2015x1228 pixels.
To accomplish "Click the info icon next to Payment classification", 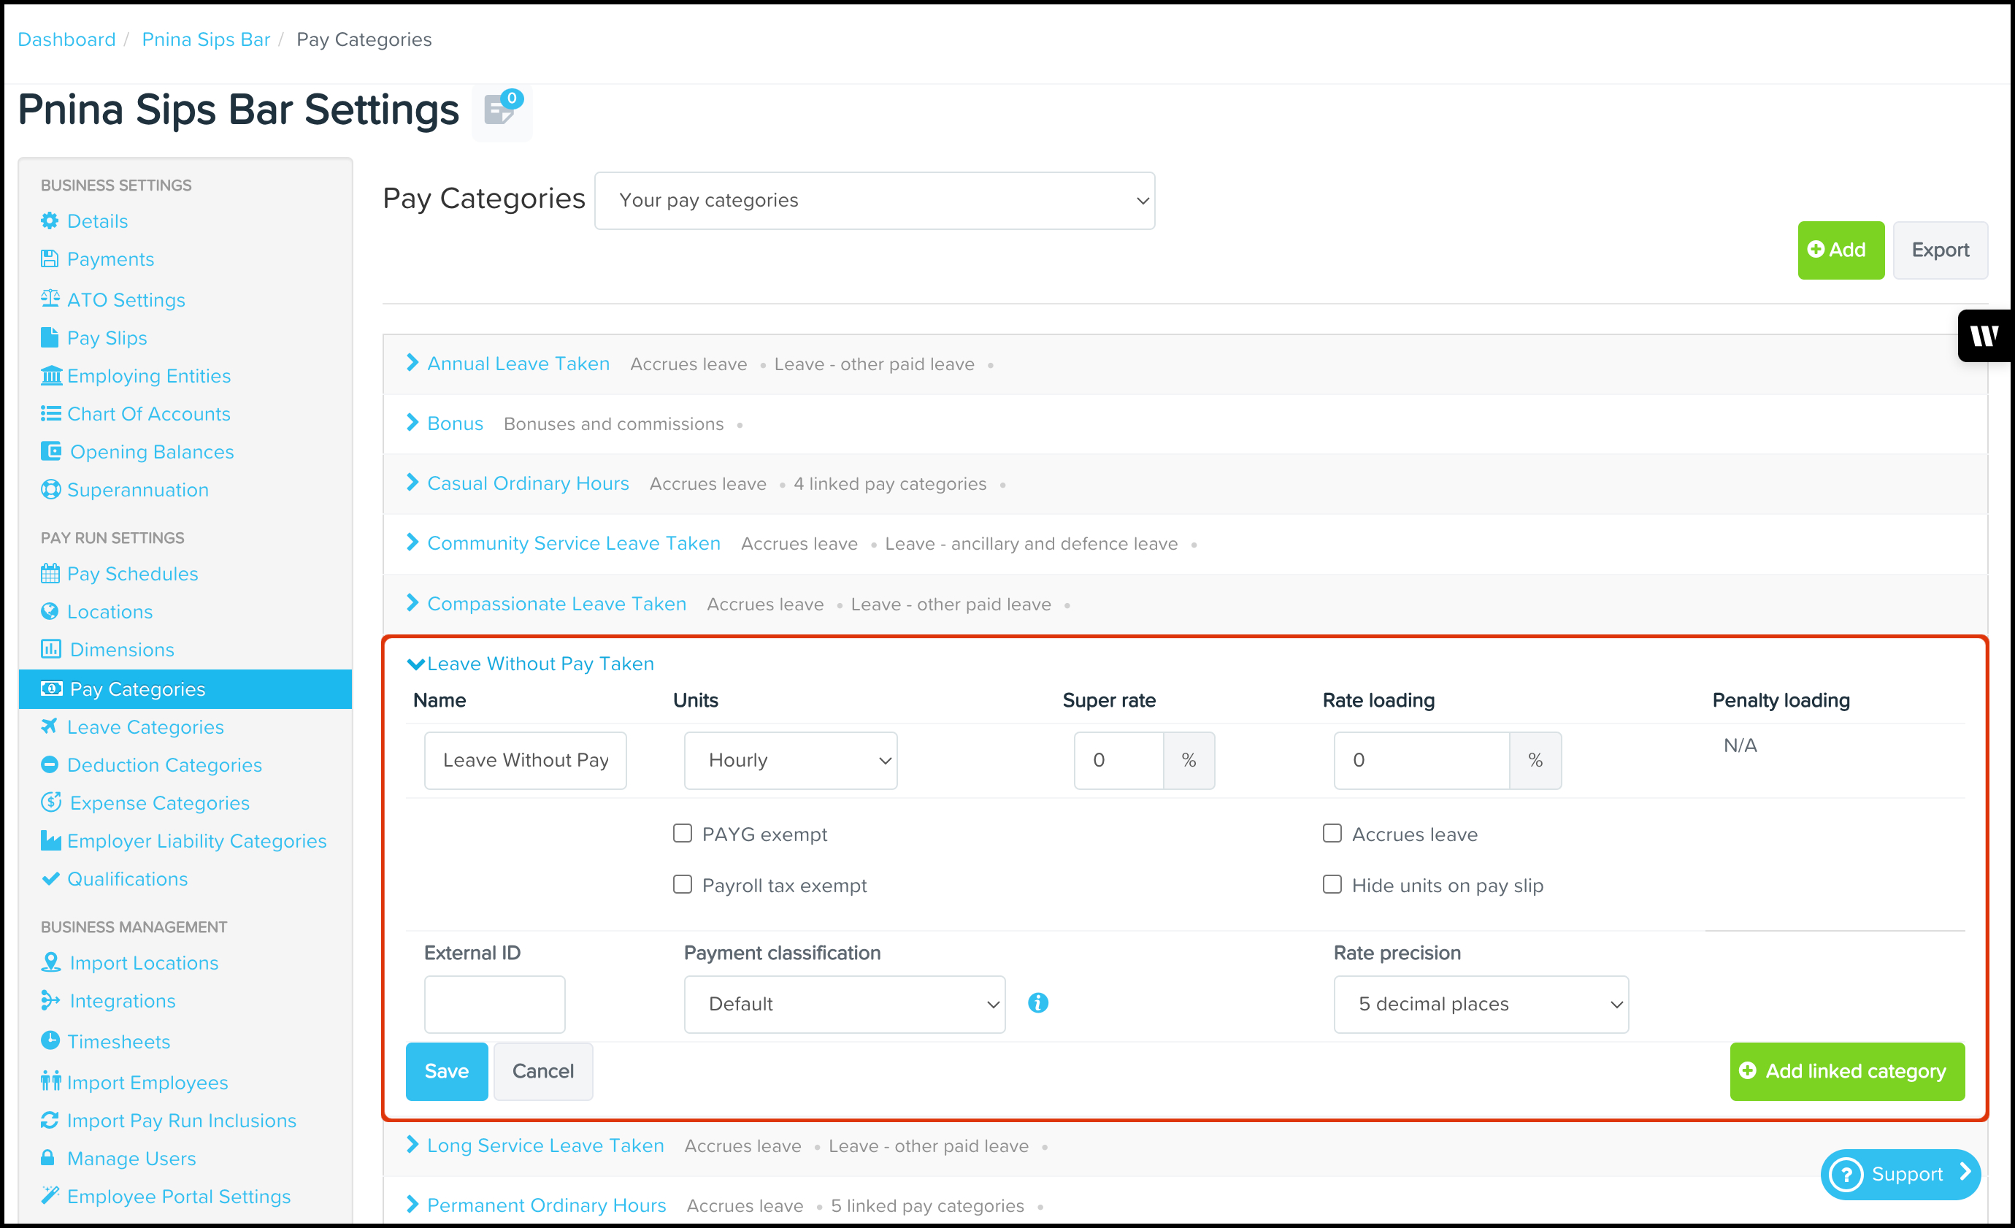I will [1037, 1003].
